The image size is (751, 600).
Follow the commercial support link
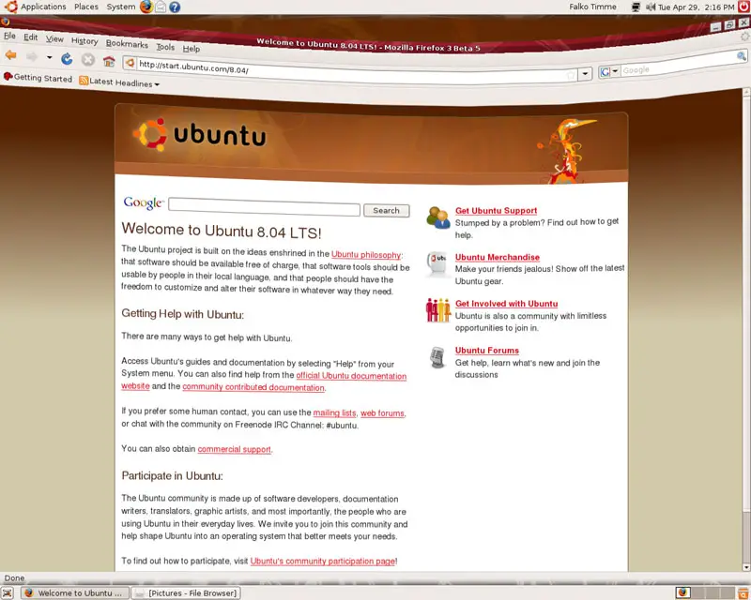(234, 449)
